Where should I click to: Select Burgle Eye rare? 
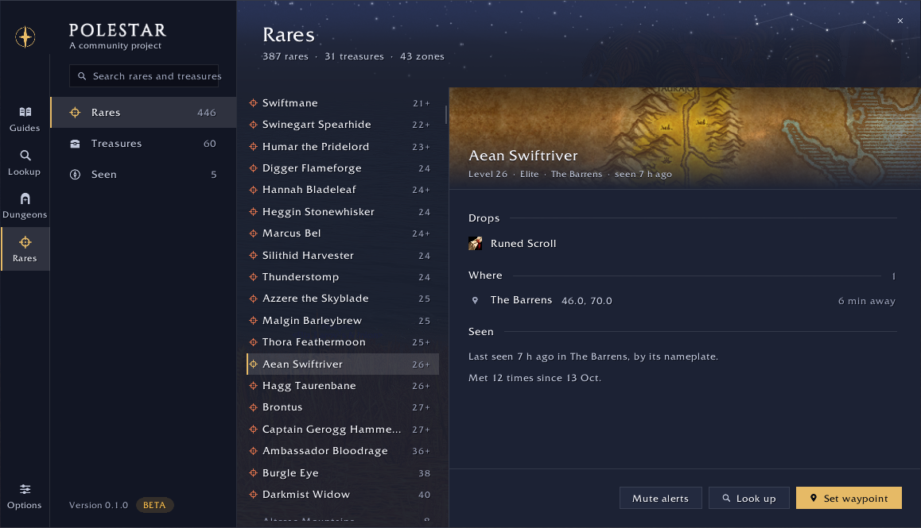[343, 473]
